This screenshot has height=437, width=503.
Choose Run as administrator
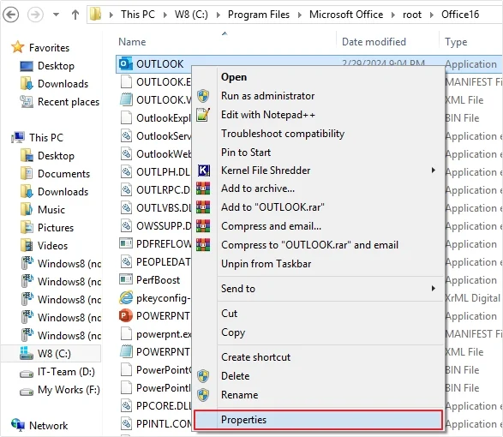click(x=318, y=96)
